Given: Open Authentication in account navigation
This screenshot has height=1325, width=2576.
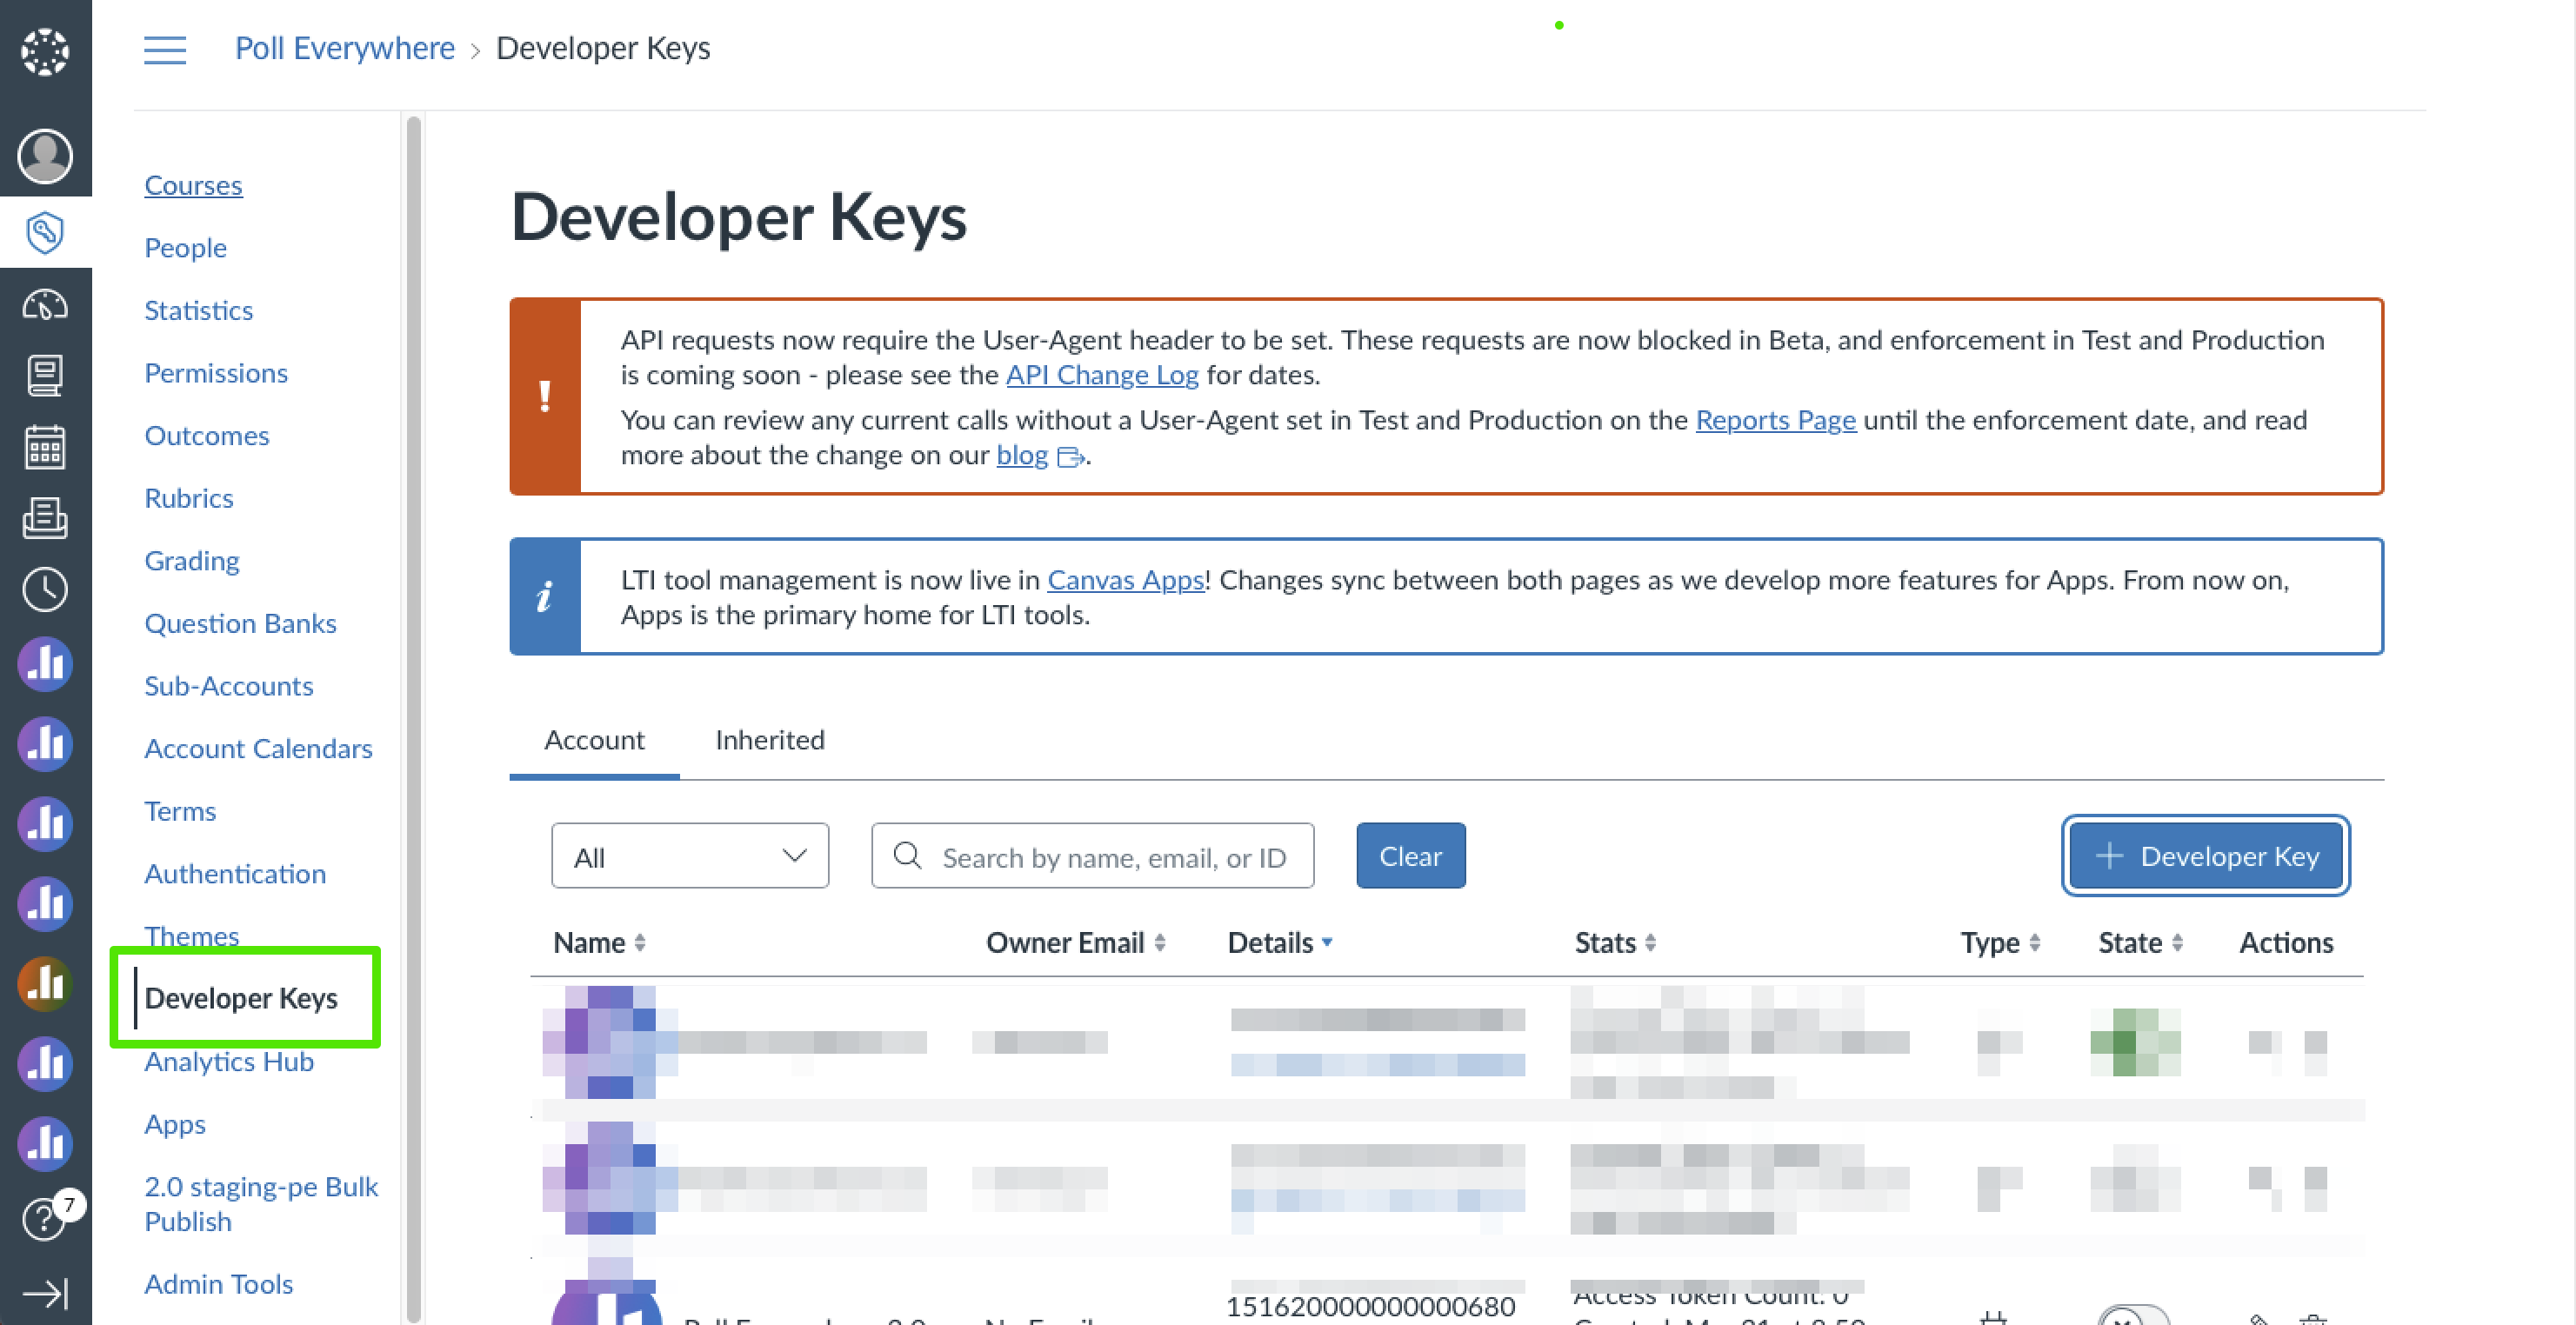Looking at the screenshot, I should [235, 874].
